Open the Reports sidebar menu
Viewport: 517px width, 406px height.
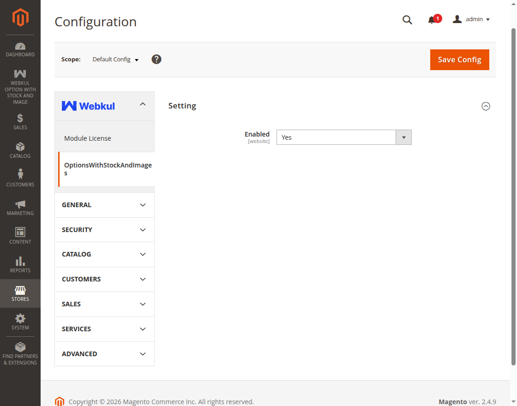(20, 265)
